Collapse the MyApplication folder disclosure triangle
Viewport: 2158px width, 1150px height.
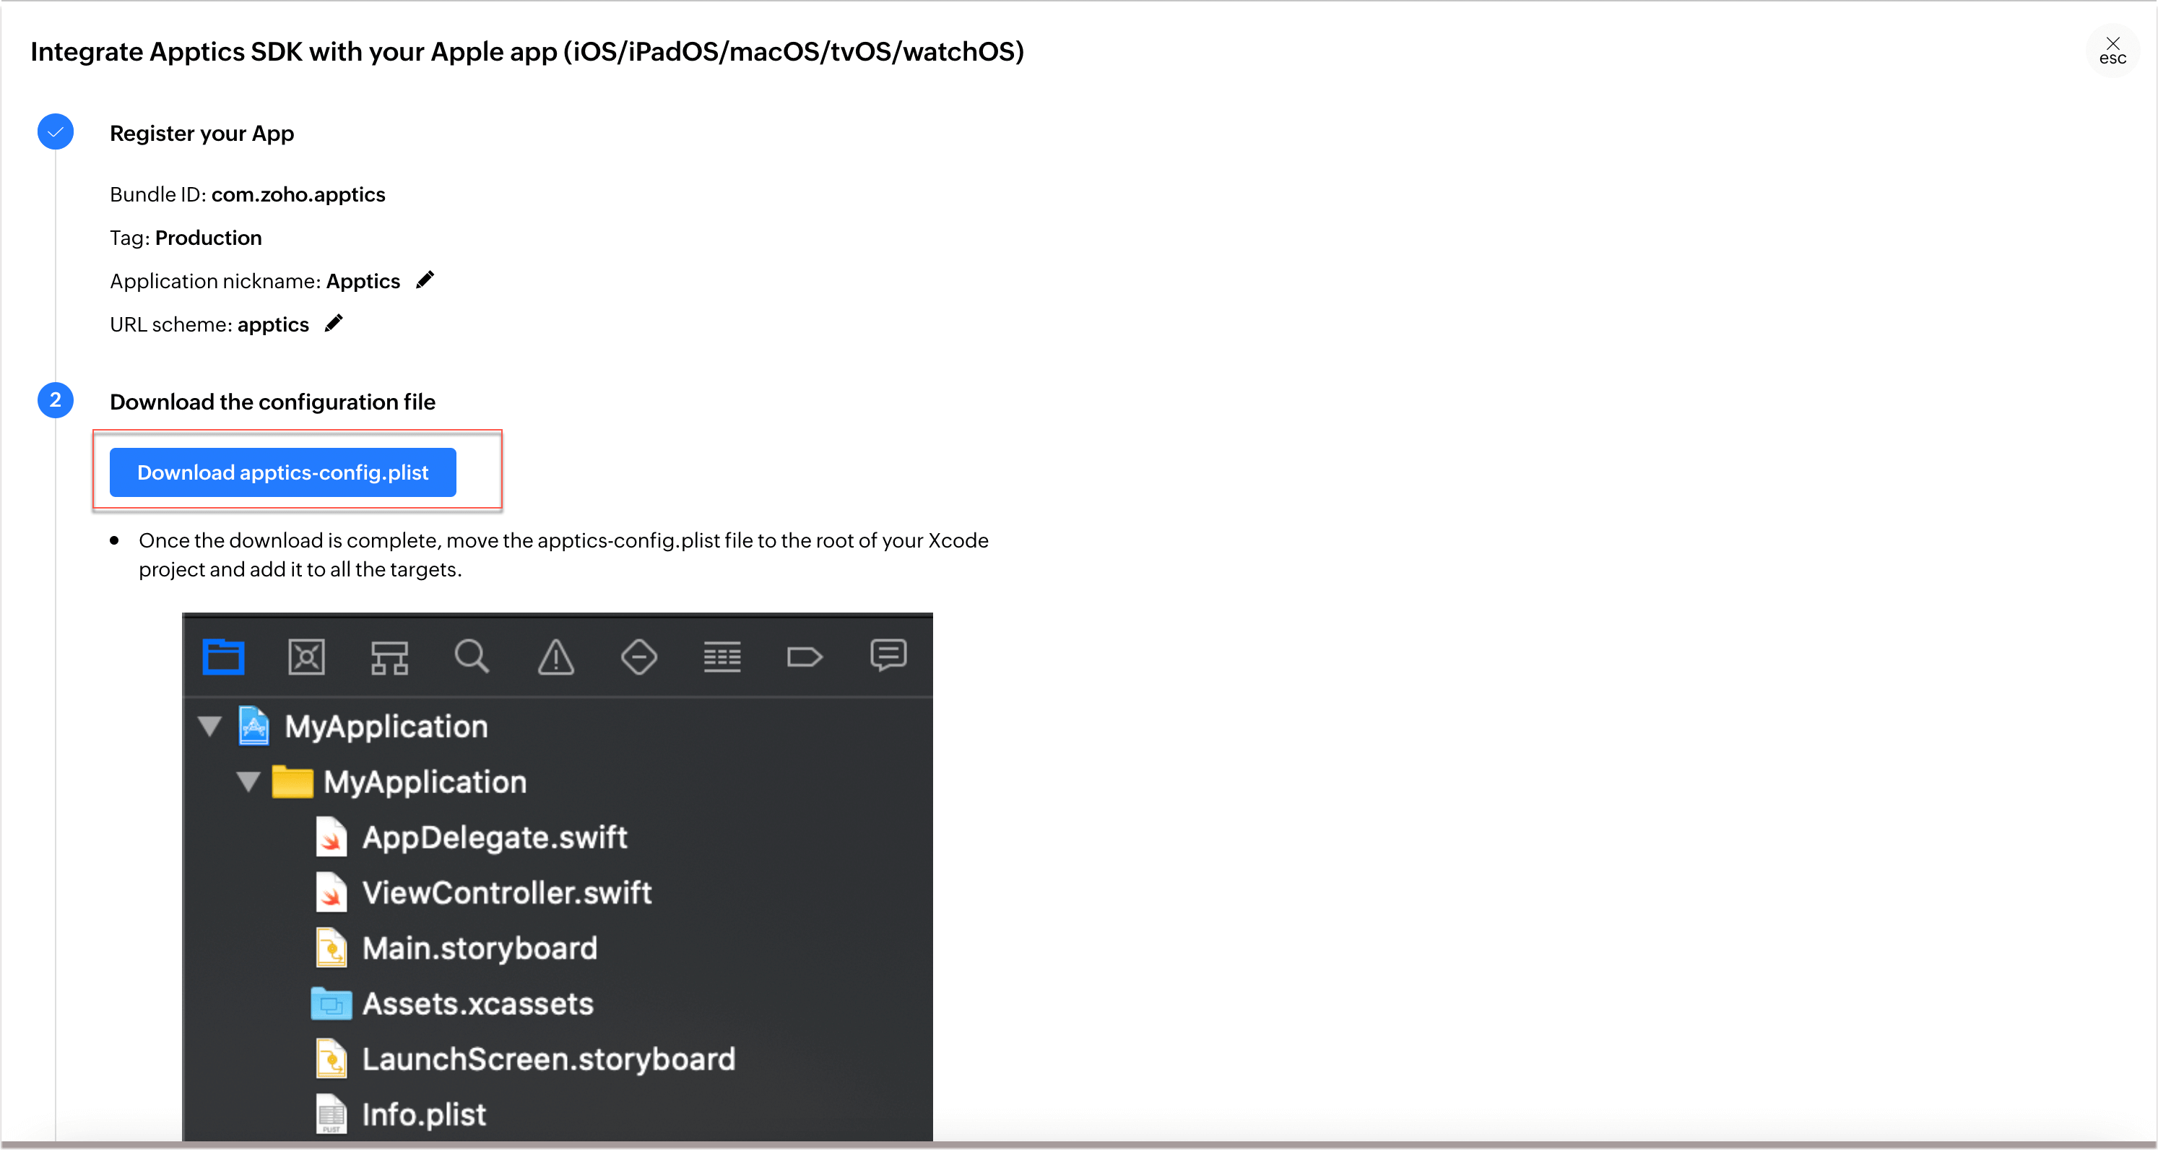(x=248, y=781)
